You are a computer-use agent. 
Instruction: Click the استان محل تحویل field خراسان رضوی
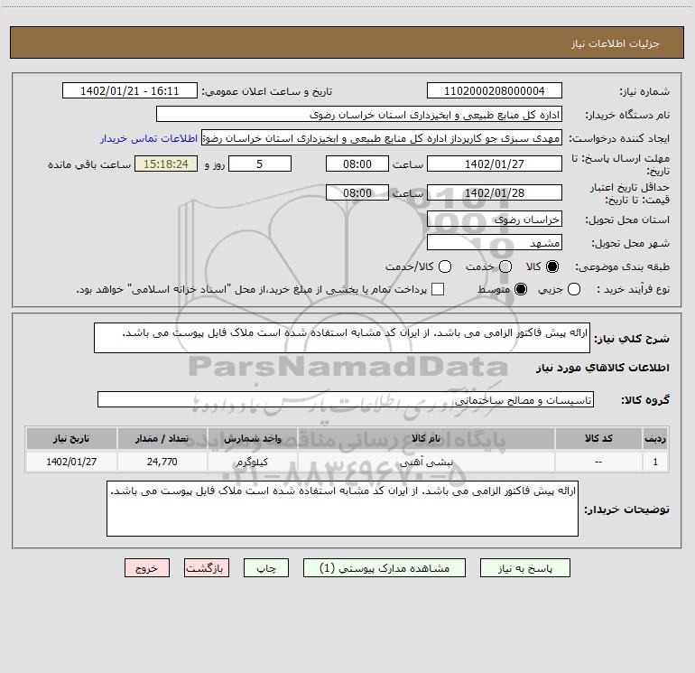(x=495, y=219)
